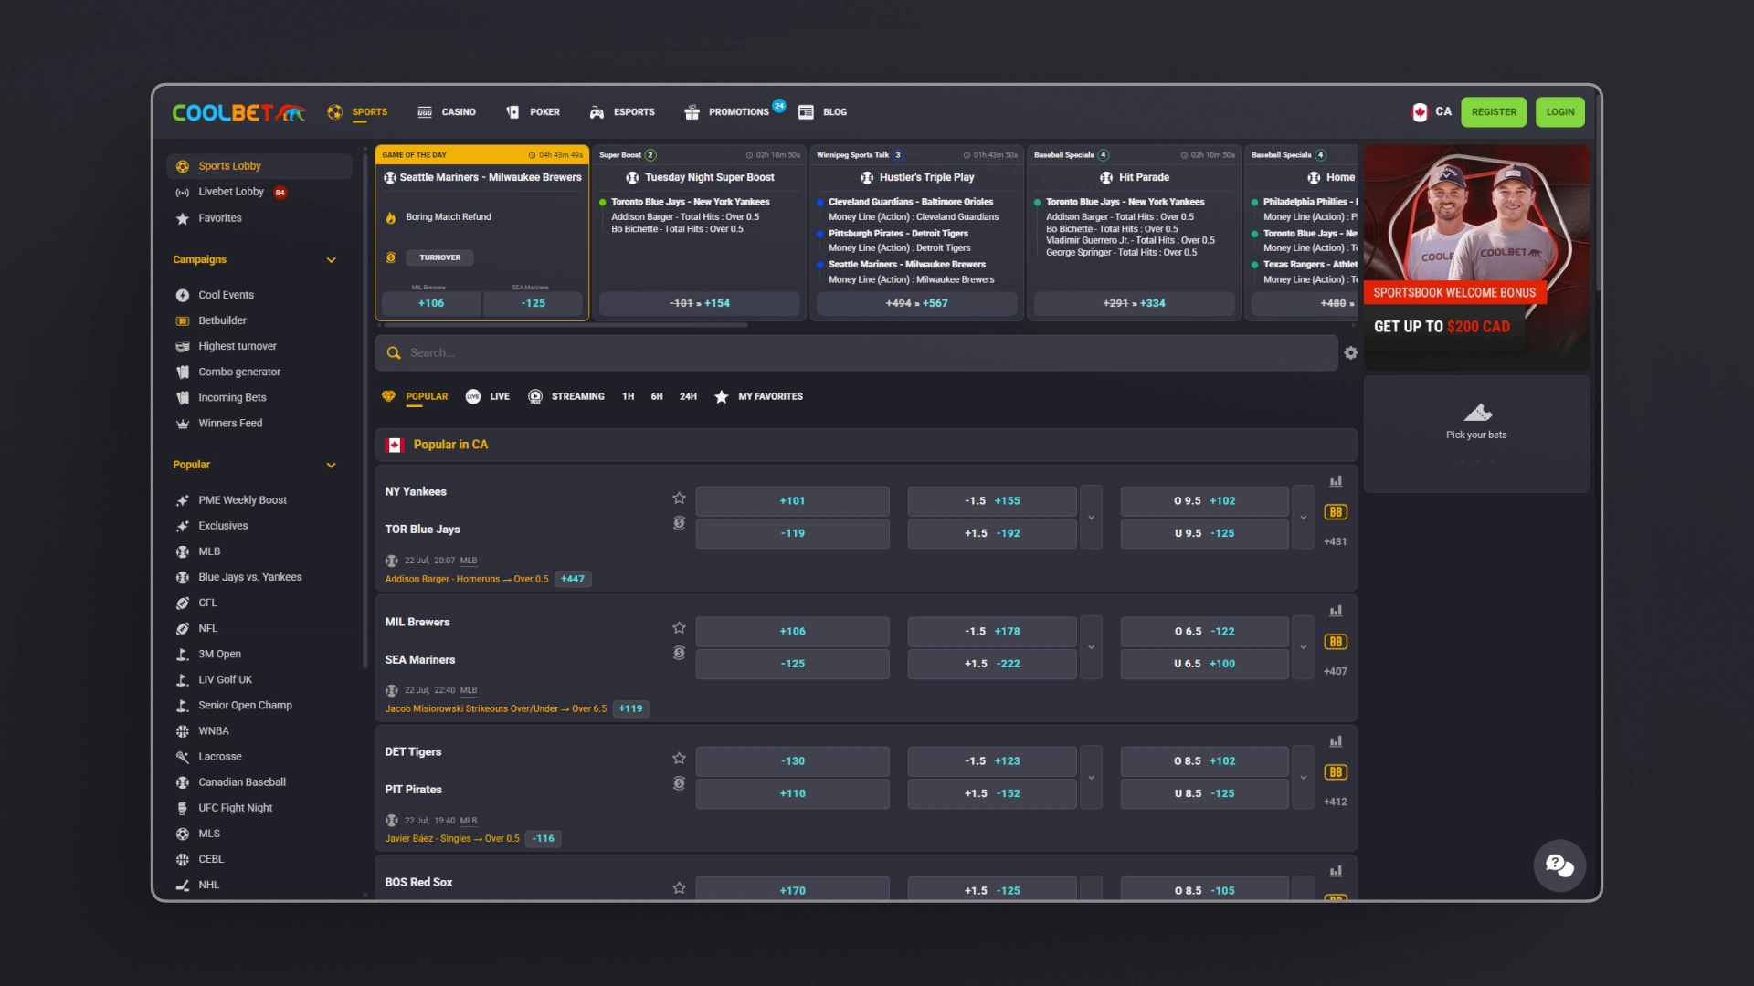Screen dimensions: 1754x986
Task: Bet SEA Mariners moneyline -125 in list
Action: (x=792, y=664)
